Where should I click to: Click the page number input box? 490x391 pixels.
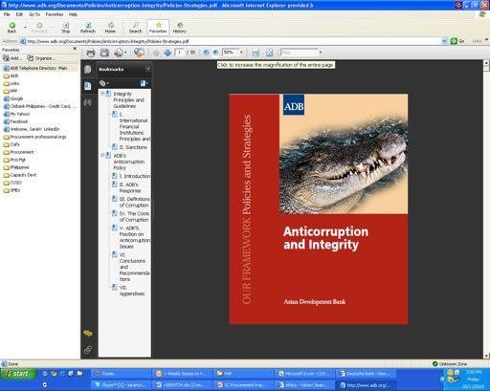180,53
